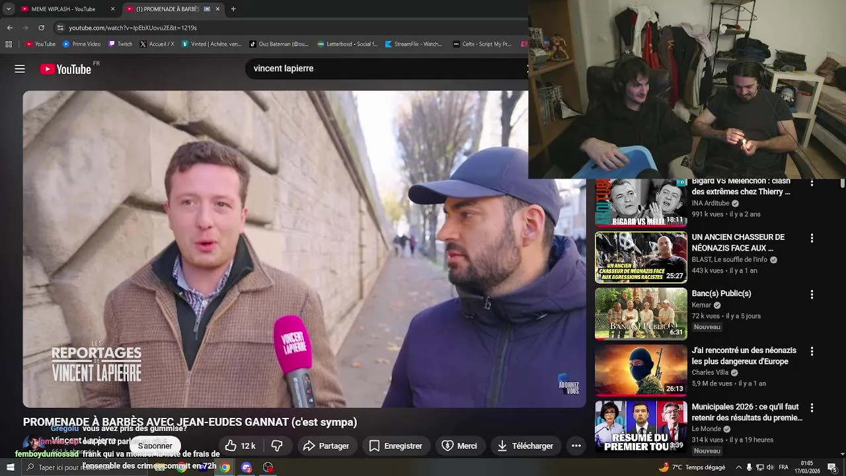Show hidden system tray icons
This screenshot has width=846, height=476.
point(738,467)
